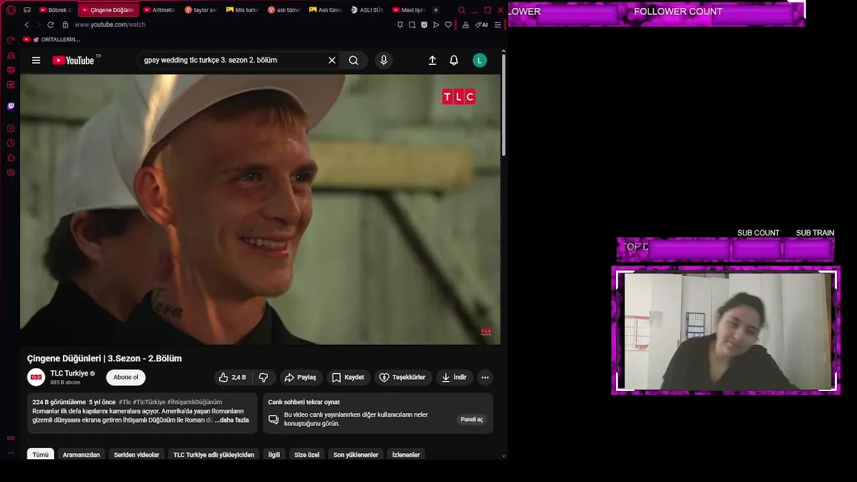Open more actions three-dot menu
The width and height of the screenshot is (857, 482).
pos(485,378)
